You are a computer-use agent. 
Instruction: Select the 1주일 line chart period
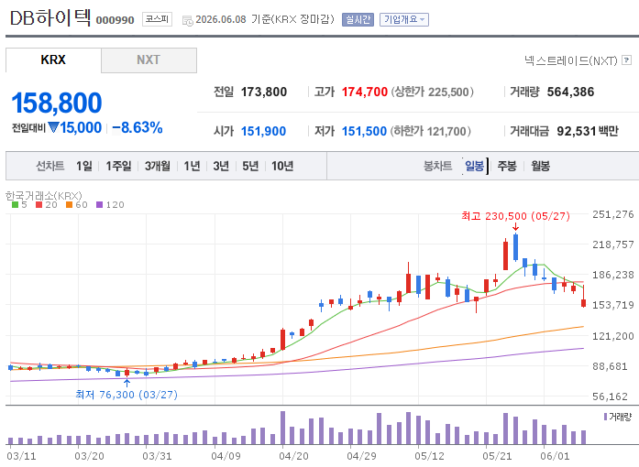tap(118, 166)
